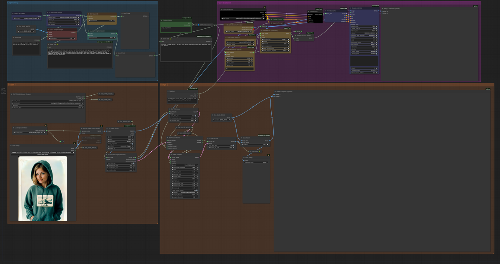This screenshot has width=500, height=264.
Task: Toggle mask_hint_use_negative on the SAMDetector node
Action: click(x=275, y=50)
